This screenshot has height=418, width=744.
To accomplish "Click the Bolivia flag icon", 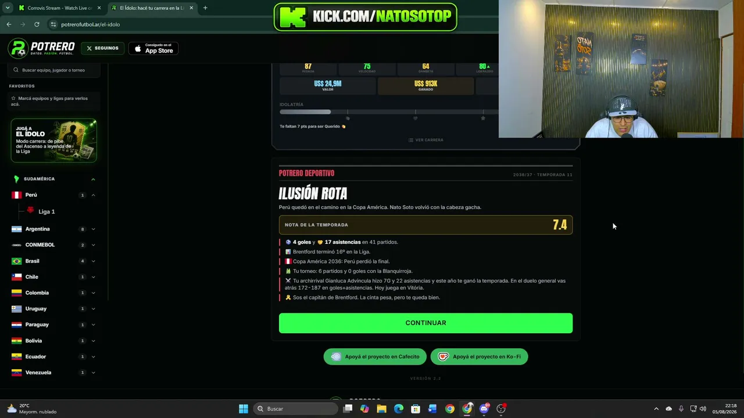I will tap(16, 341).
